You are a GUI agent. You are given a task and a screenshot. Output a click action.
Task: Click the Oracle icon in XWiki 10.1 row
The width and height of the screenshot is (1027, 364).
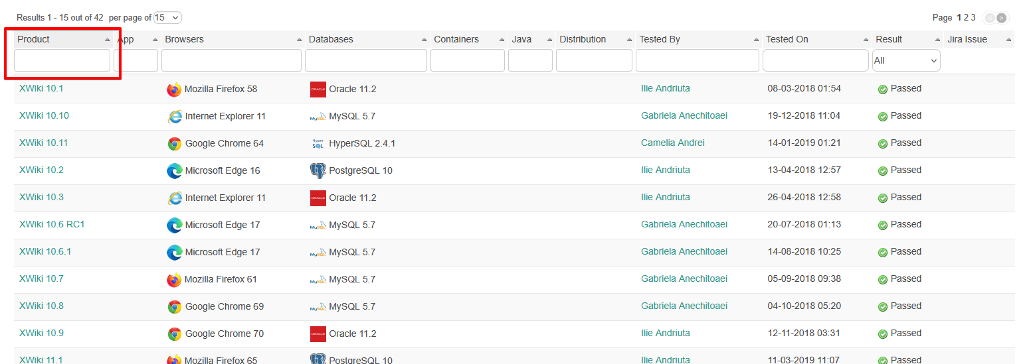318,90
